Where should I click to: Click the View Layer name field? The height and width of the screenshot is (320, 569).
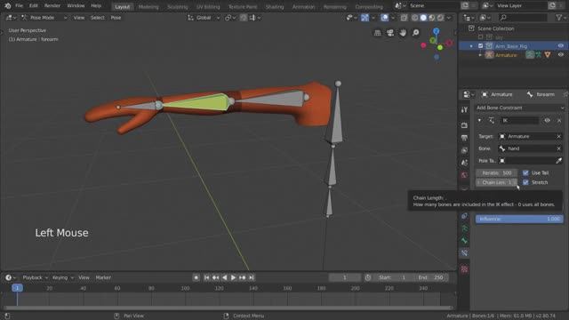(x=521, y=6)
